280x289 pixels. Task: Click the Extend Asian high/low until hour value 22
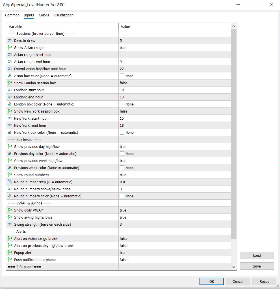pos(175,69)
